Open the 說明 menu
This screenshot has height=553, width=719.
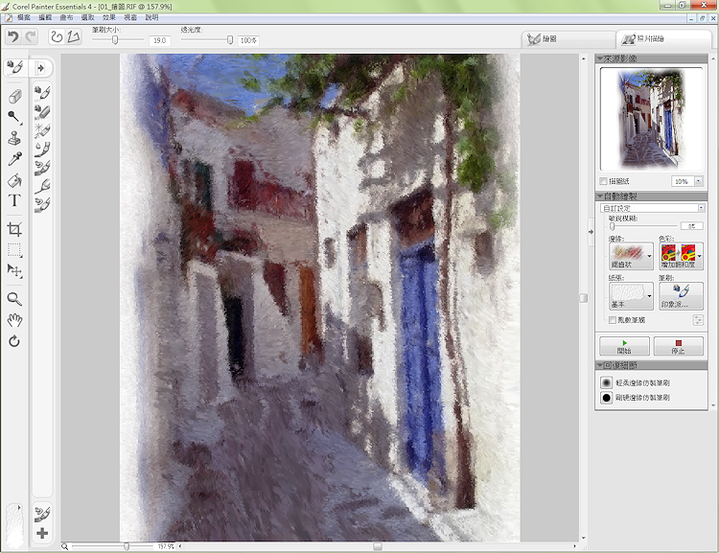pyautogui.click(x=151, y=17)
